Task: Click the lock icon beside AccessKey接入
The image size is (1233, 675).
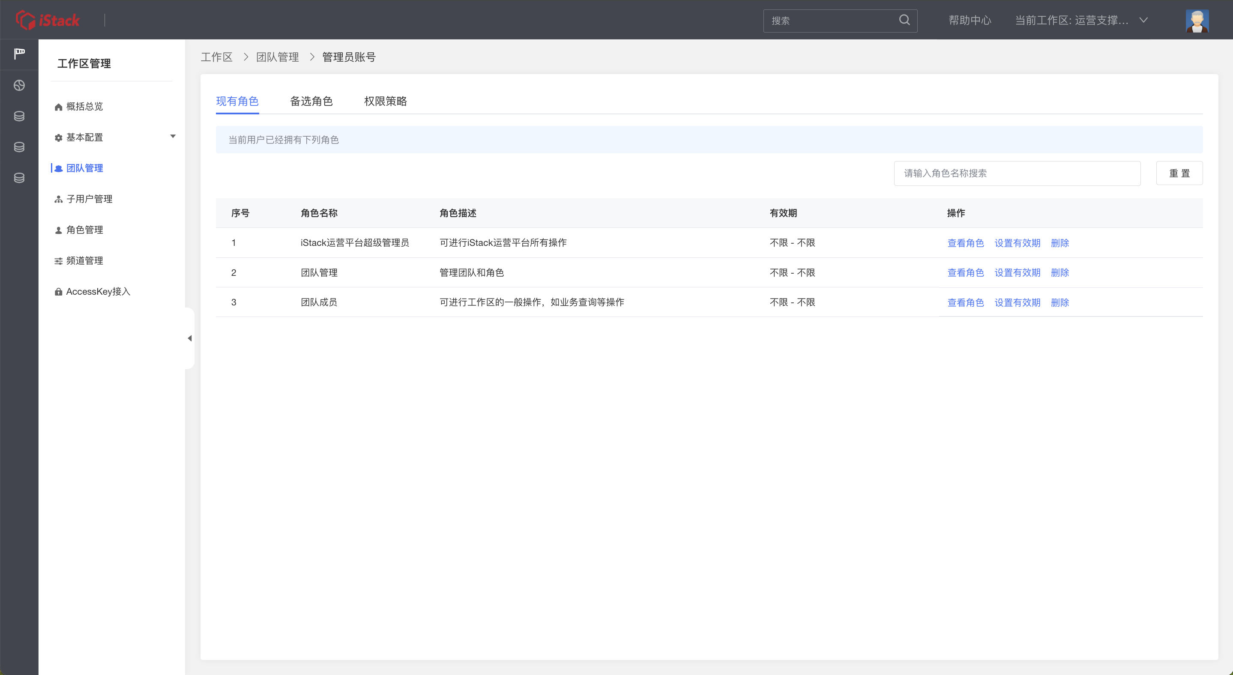Action: coord(58,292)
